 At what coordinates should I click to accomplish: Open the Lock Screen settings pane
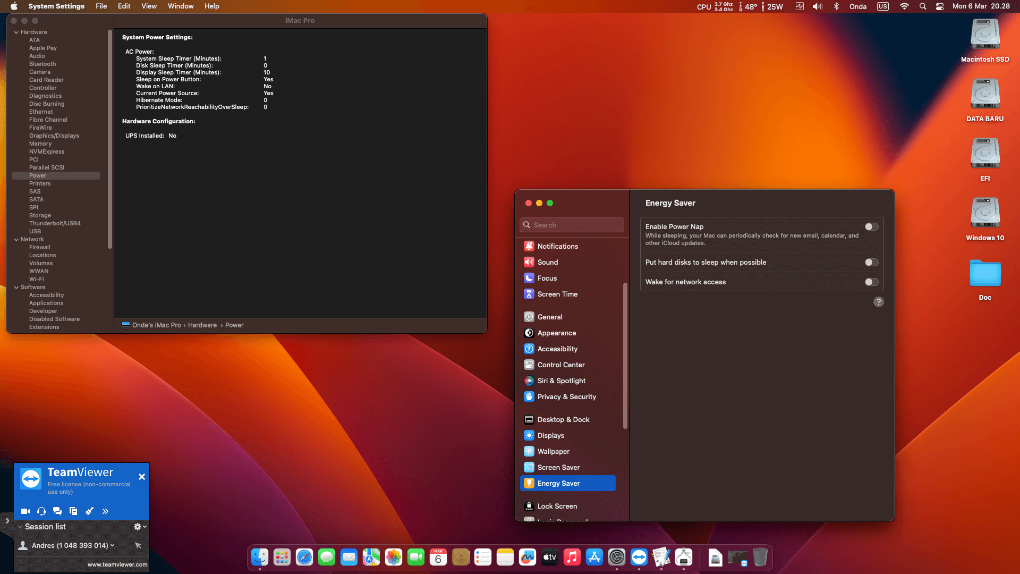(557, 506)
